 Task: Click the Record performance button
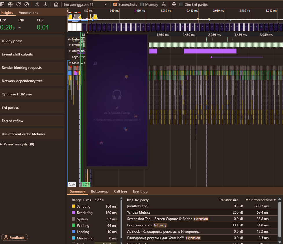tap(10, 4)
